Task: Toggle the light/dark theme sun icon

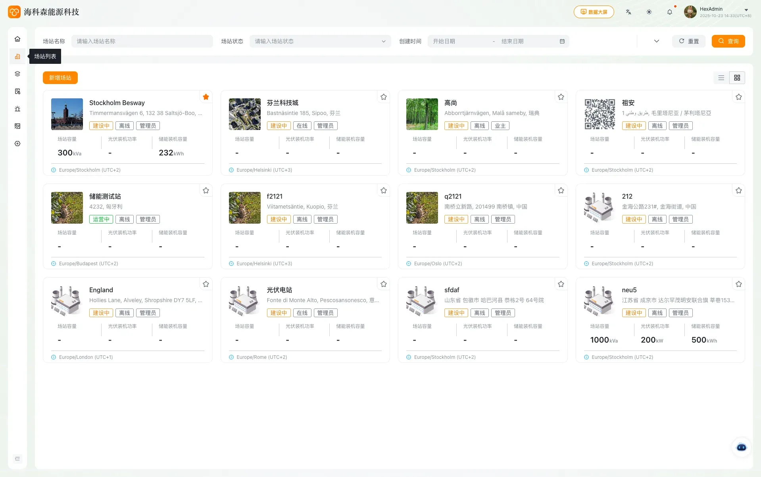Action: (x=649, y=12)
